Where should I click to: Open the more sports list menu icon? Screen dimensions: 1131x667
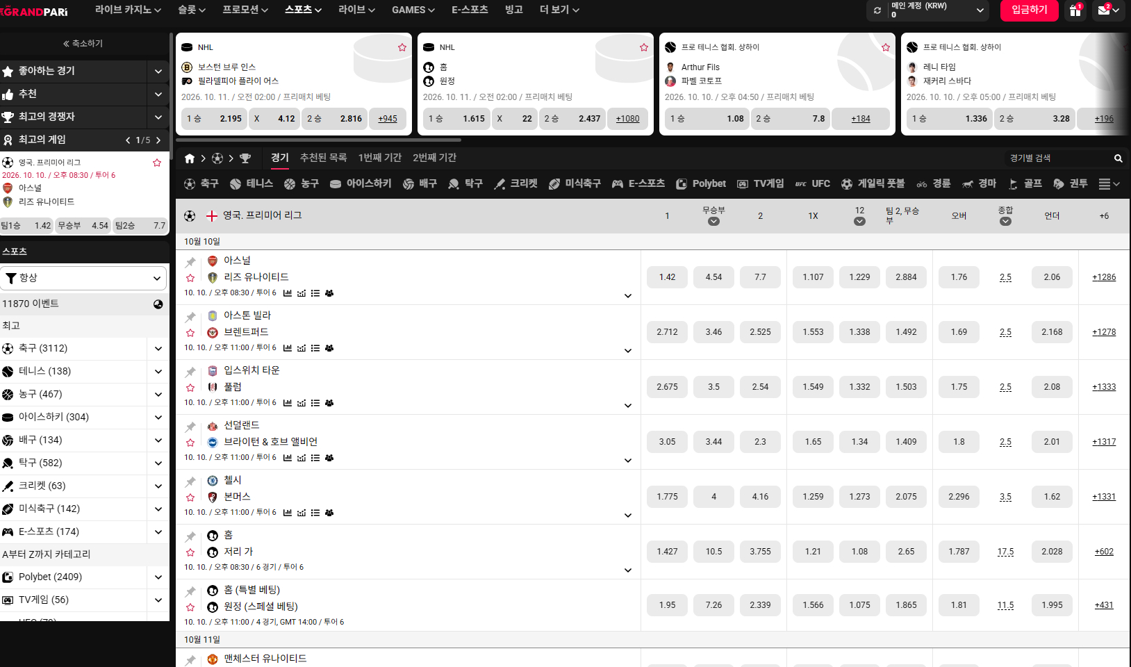click(x=1109, y=184)
